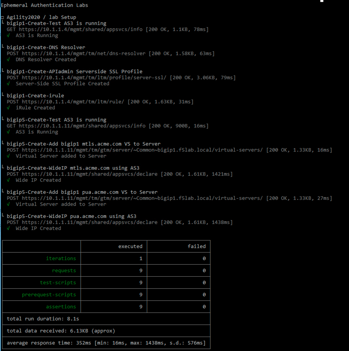Click the 'Agility2020 / lab Setup' folder line
Screen dimensions: 349x351
pos(41,17)
